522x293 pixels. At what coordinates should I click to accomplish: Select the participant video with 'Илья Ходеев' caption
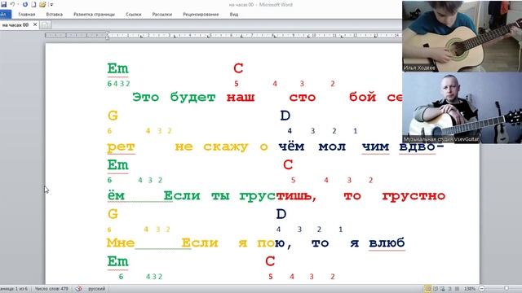pos(462,36)
